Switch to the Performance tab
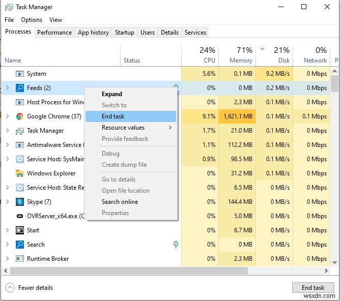Screen dimensions: 341x301 [x=54, y=33]
